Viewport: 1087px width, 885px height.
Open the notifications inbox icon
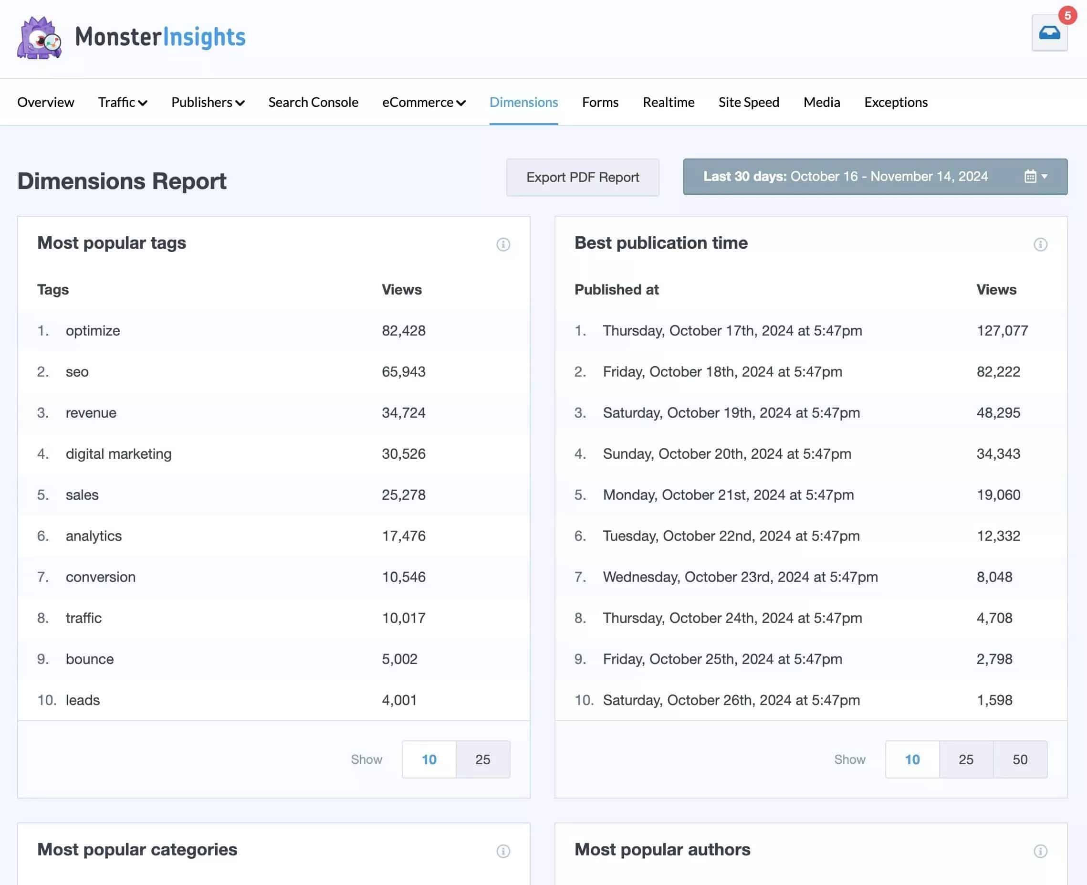[1049, 33]
